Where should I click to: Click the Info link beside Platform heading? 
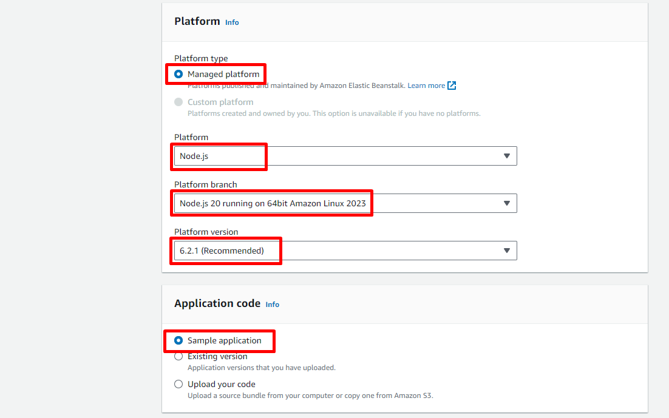click(232, 22)
